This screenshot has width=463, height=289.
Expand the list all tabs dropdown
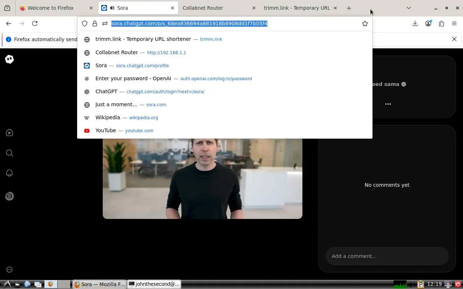pos(409,8)
